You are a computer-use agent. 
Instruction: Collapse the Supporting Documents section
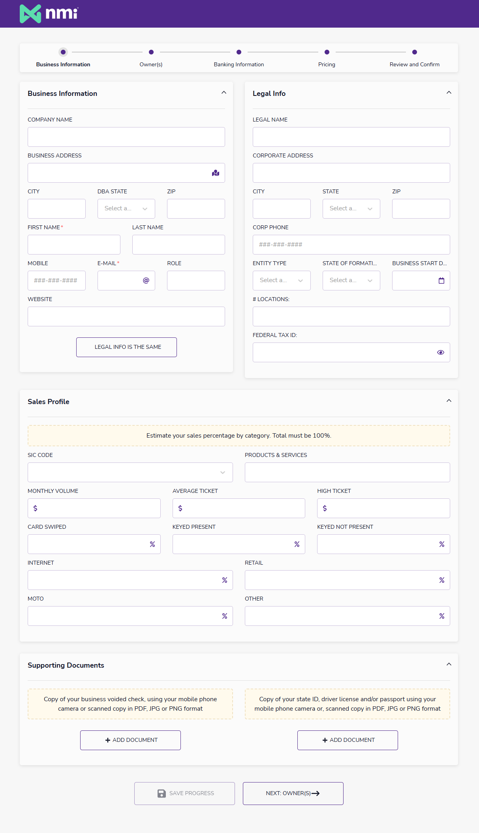(449, 664)
